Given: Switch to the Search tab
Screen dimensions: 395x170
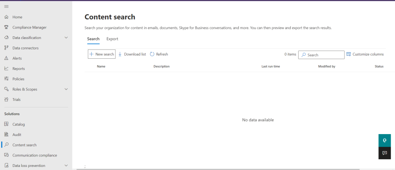Looking at the screenshot, I should (x=93, y=39).
